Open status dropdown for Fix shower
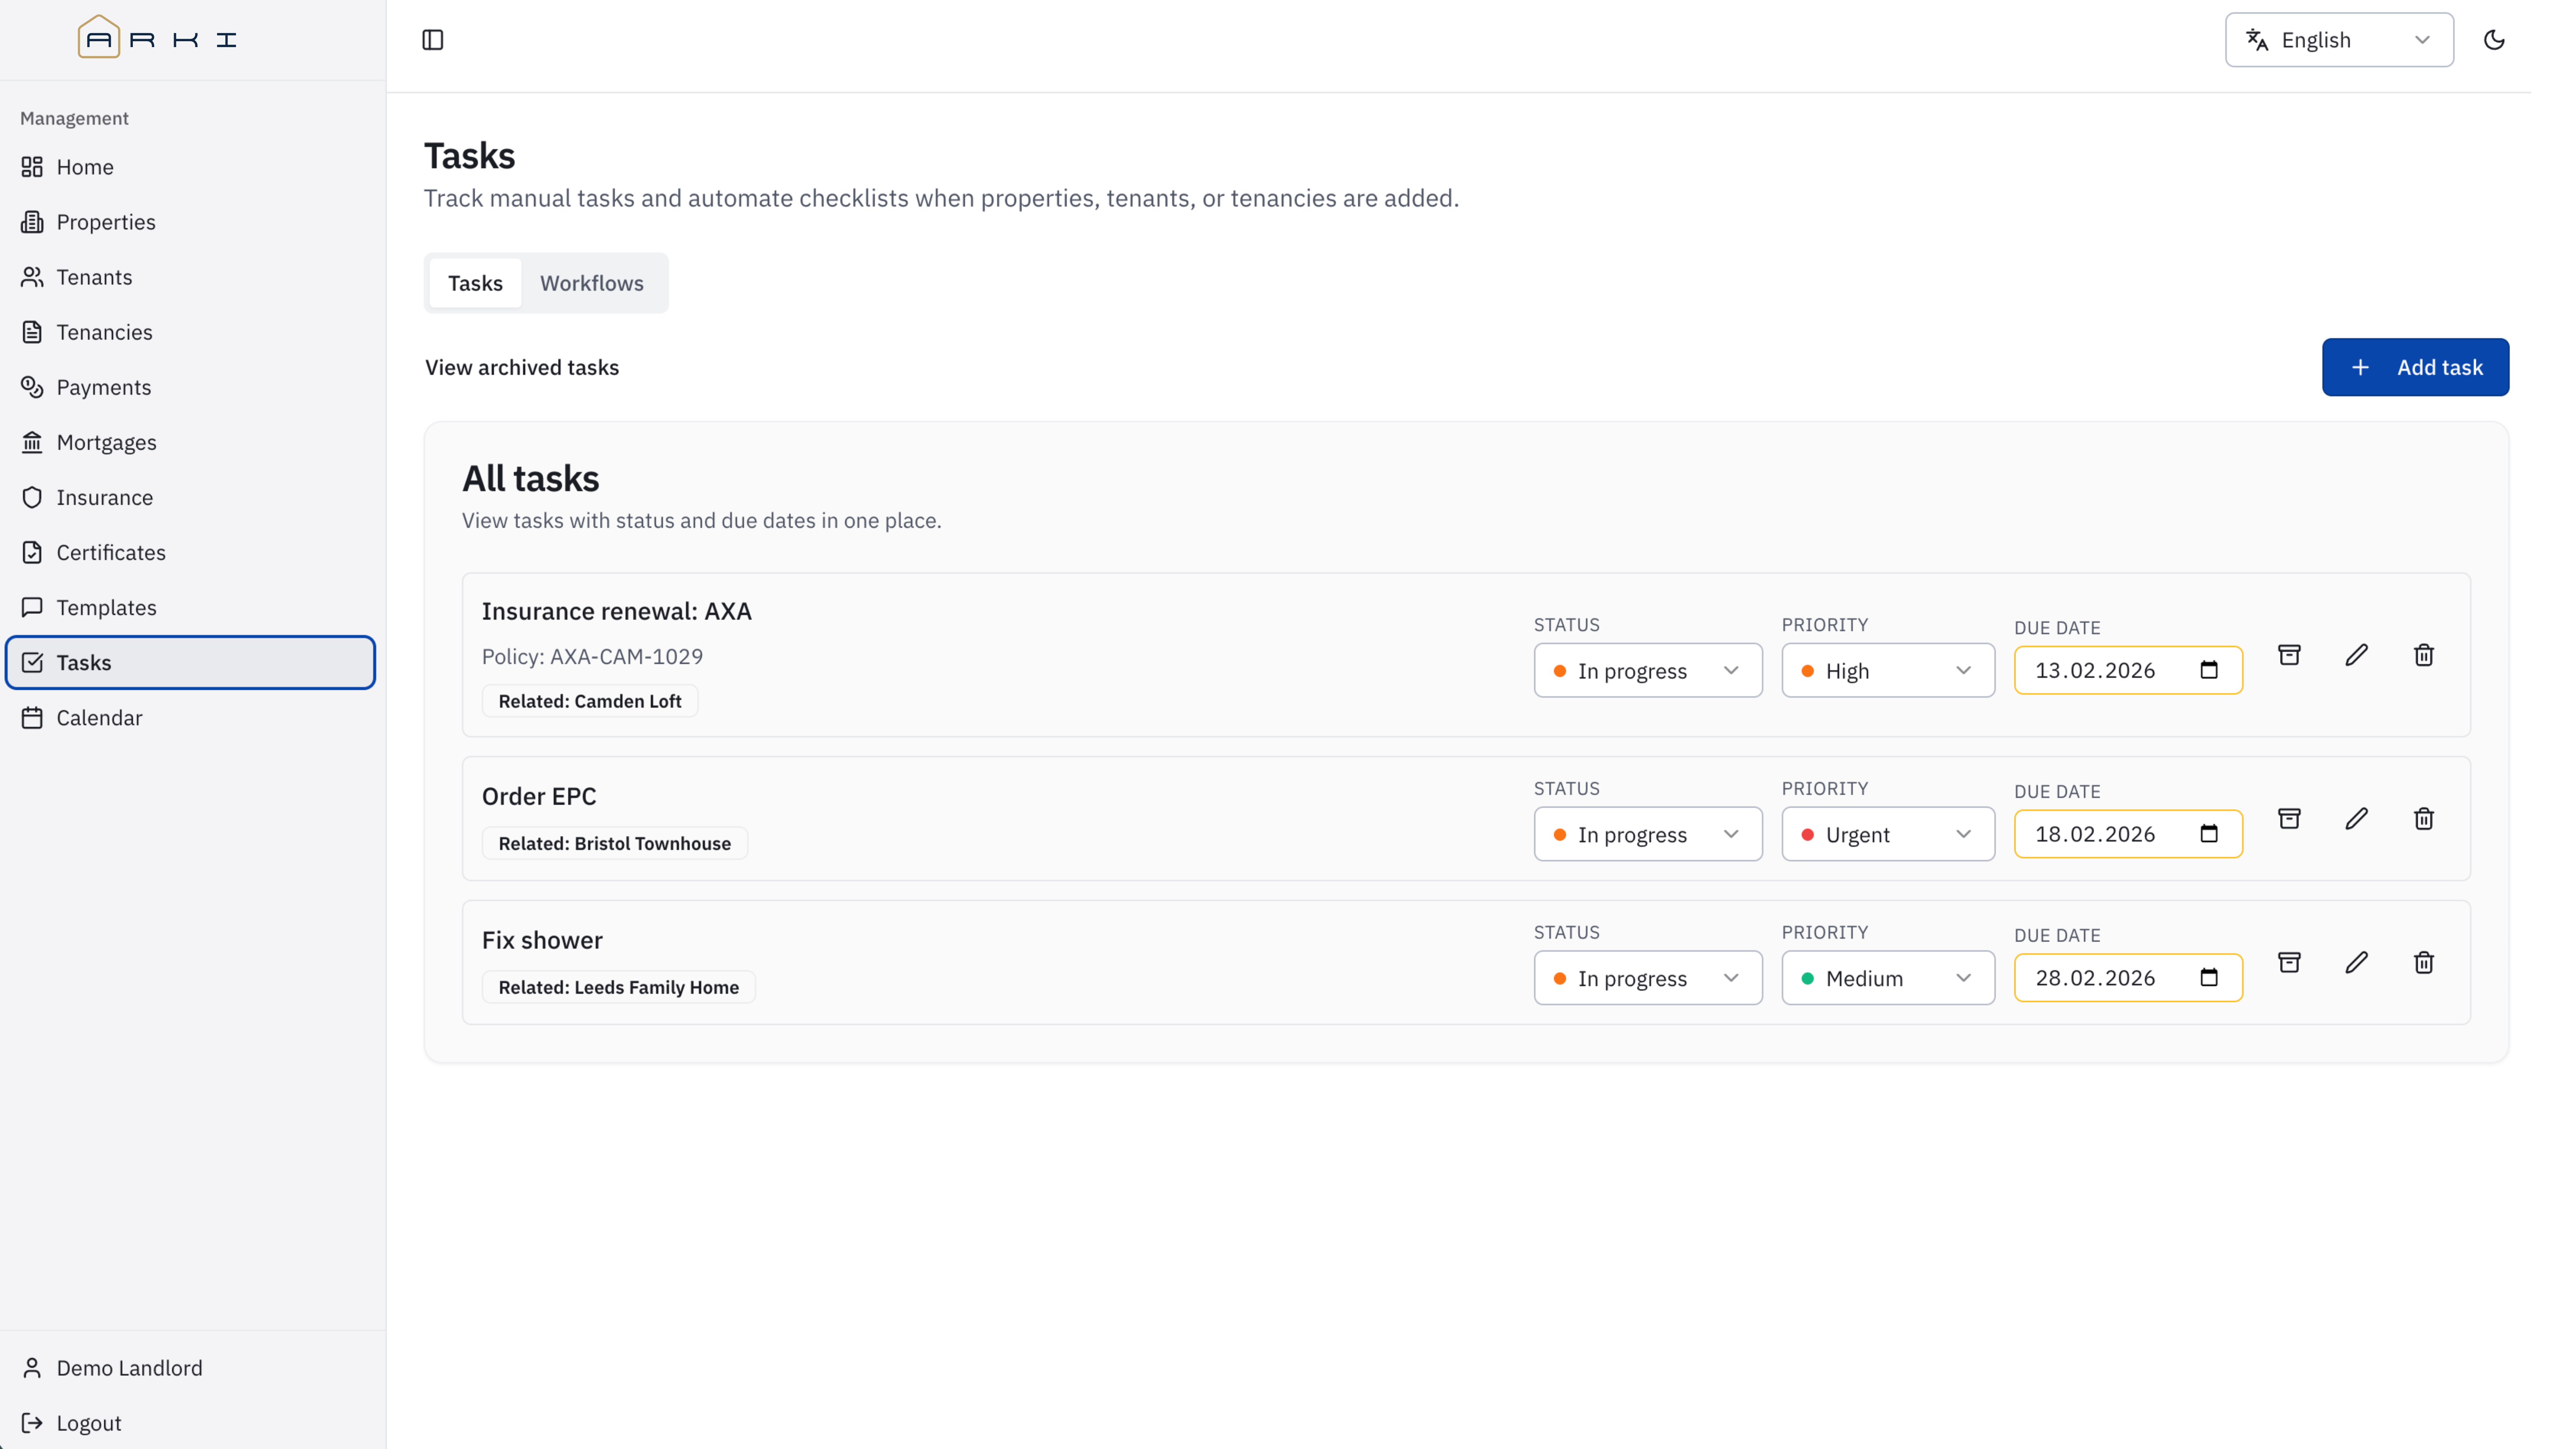Screen dimensions: 2576x1449 1648,978
